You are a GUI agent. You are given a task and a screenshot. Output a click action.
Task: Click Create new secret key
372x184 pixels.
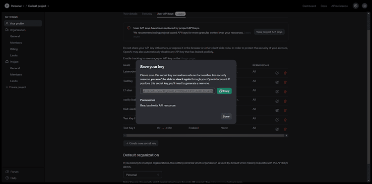point(141,143)
